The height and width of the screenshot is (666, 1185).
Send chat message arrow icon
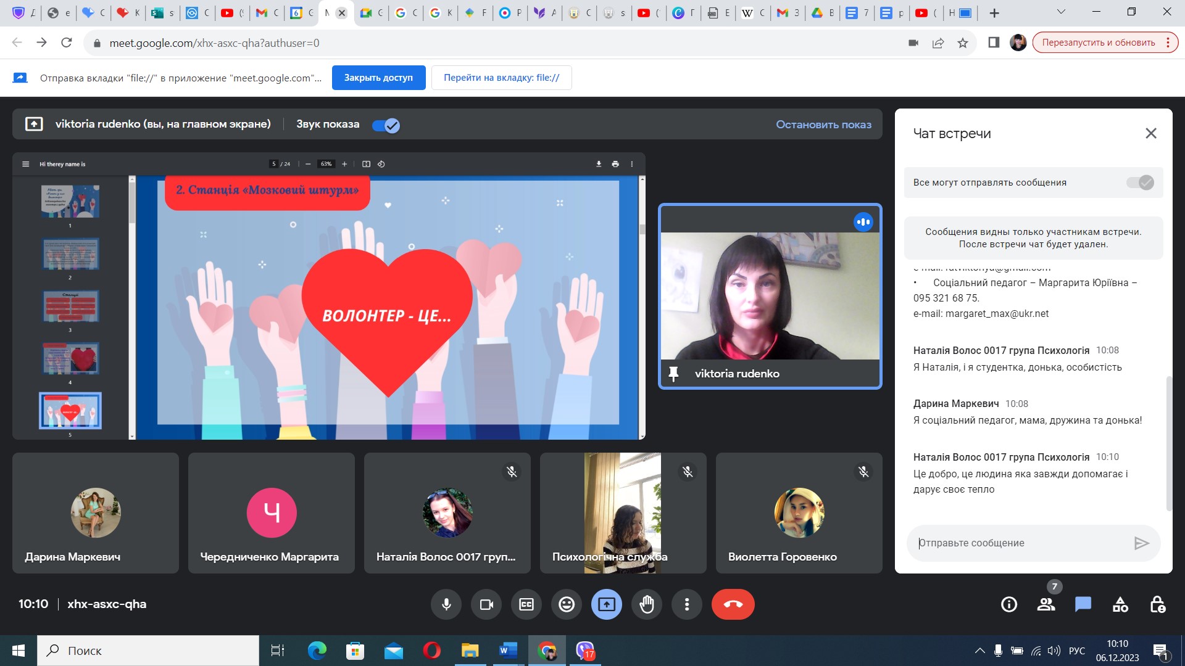pos(1141,543)
